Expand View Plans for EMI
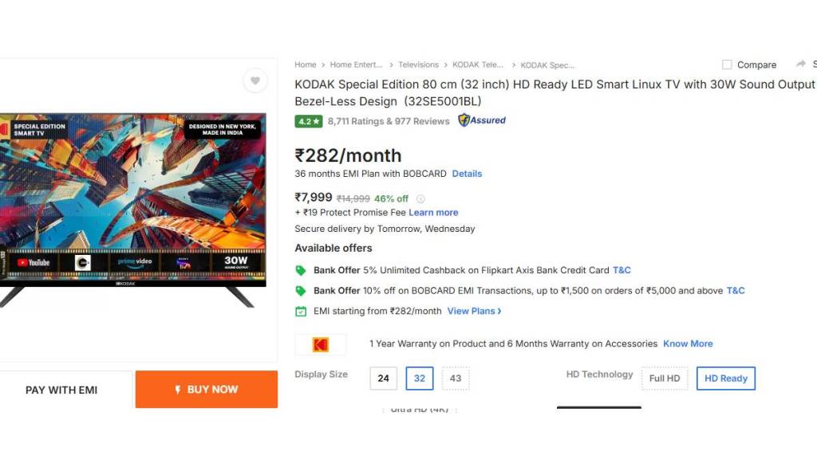The image size is (817, 459). [x=474, y=312]
